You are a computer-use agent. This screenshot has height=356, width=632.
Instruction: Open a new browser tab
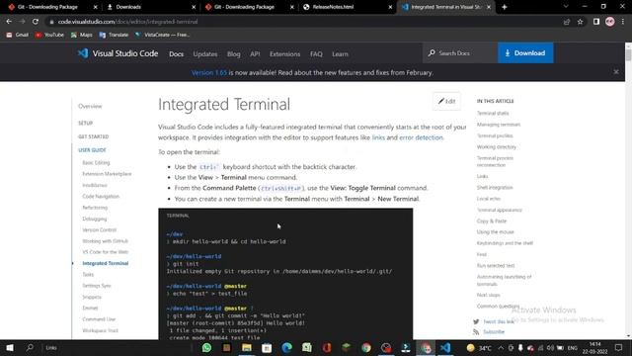[x=504, y=7]
